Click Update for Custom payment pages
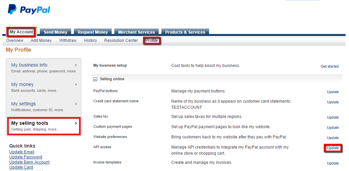This screenshot has height=171, width=349. point(333,127)
